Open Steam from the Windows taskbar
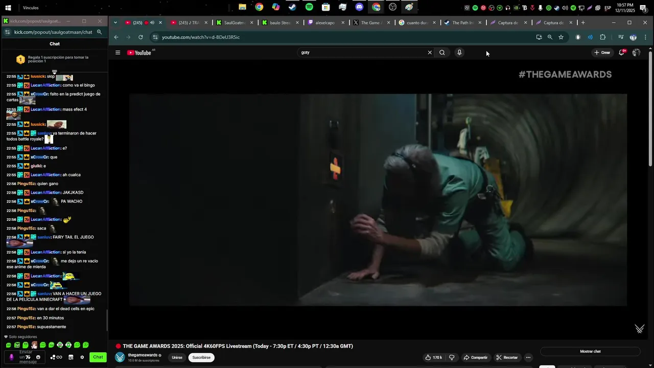This screenshot has width=654, height=368. tap(292, 7)
